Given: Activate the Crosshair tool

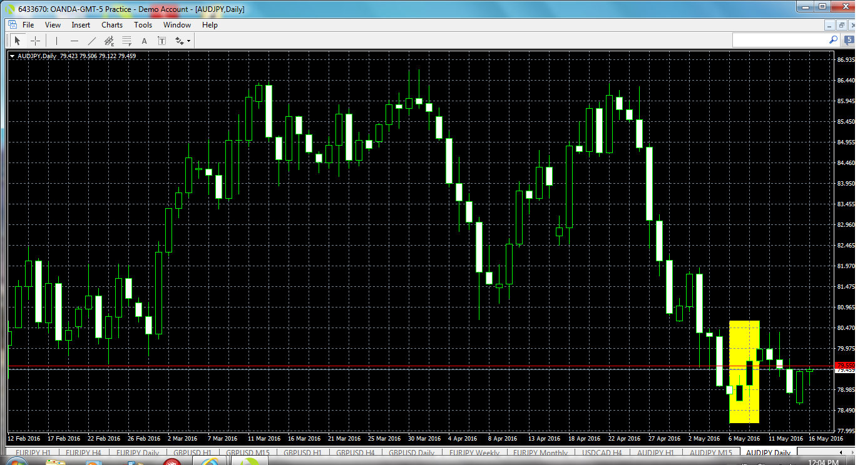Looking at the screenshot, I should tap(36, 41).
